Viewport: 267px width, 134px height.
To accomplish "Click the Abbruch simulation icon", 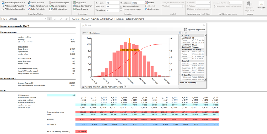I will (x=147, y=6).
